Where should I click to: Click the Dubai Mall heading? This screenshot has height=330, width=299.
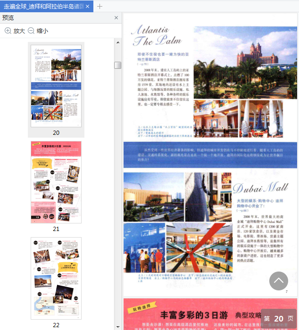[x=260, y=188]
